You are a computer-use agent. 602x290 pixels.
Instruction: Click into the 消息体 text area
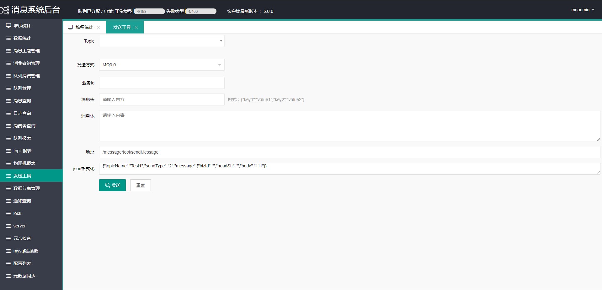[x=350, y=126]
